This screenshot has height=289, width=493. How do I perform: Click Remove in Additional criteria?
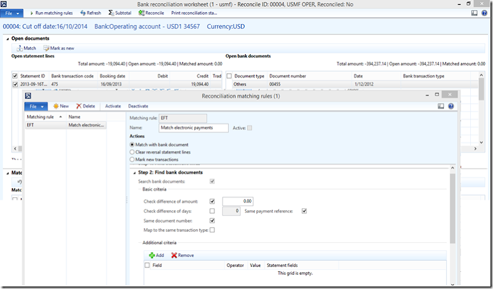[182, 255]
